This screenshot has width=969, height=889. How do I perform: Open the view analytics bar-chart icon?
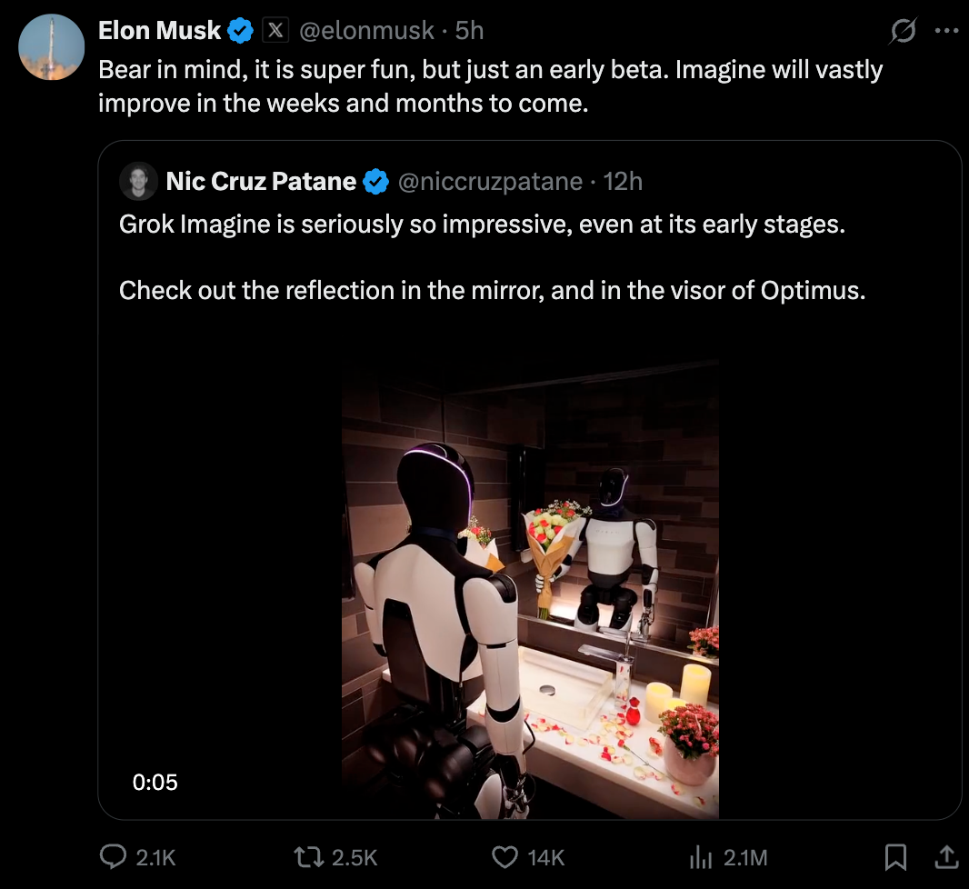[x=701, y=856]
